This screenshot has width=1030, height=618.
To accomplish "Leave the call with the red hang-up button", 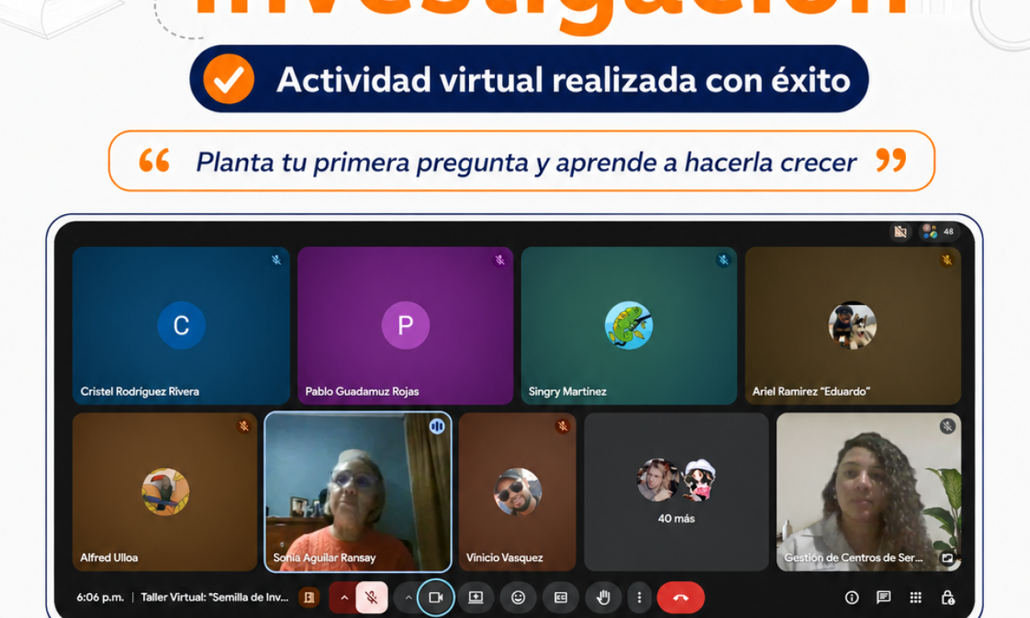I will 681,598.
